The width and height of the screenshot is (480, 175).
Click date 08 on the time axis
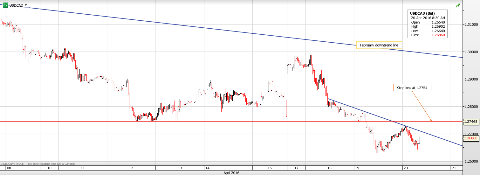[x=9, y=168]
